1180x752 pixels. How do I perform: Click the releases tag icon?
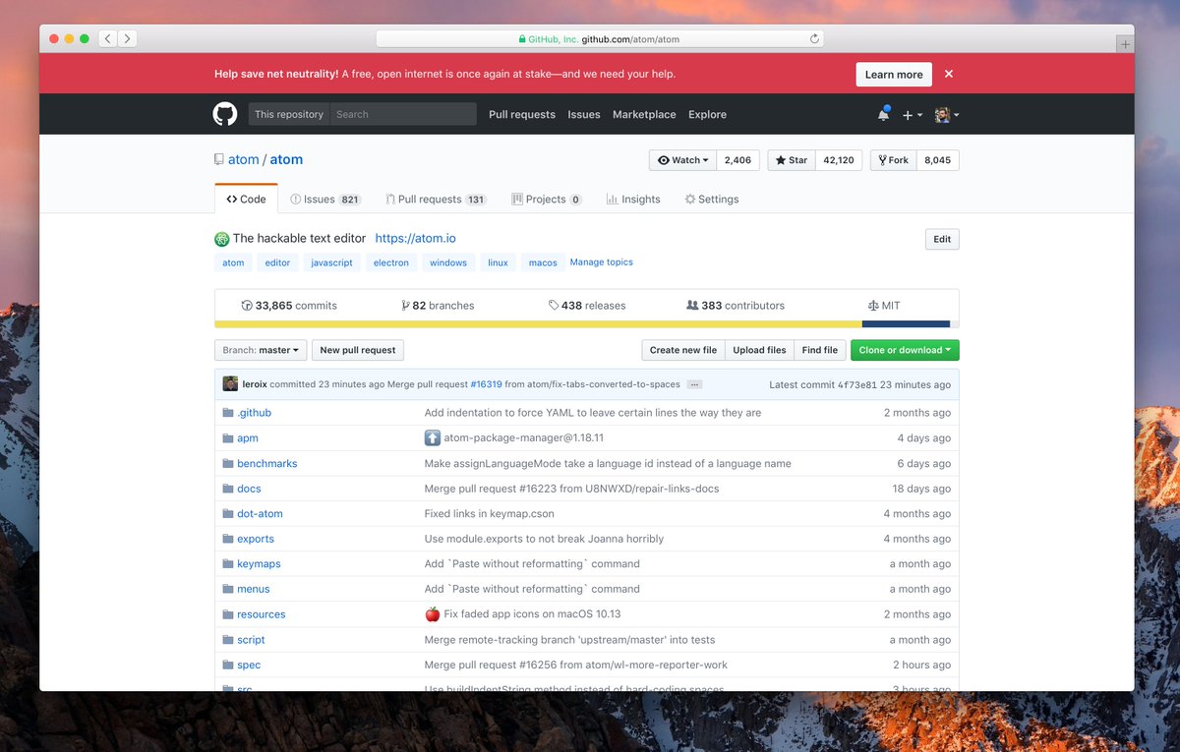coord(554,306)
